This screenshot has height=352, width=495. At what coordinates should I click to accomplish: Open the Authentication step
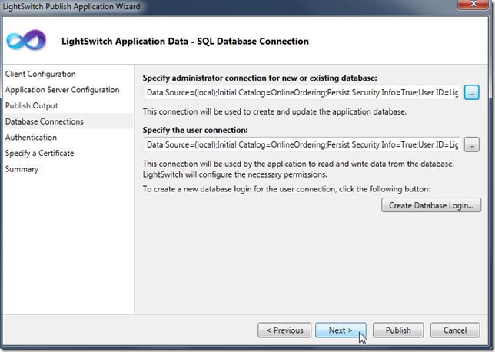[31, 138]
